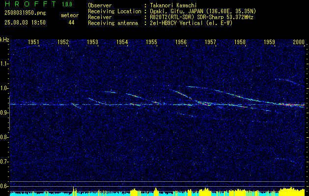Click the 1953 time marker
Screen dimensions: 309x196
[x=92, y=42]
